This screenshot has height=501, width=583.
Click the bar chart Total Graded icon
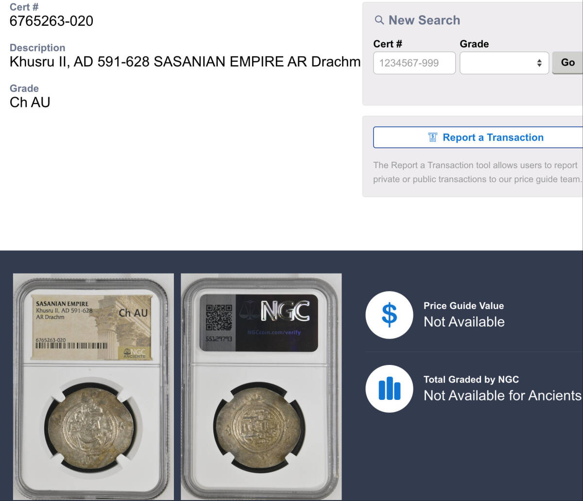[389, 389]
